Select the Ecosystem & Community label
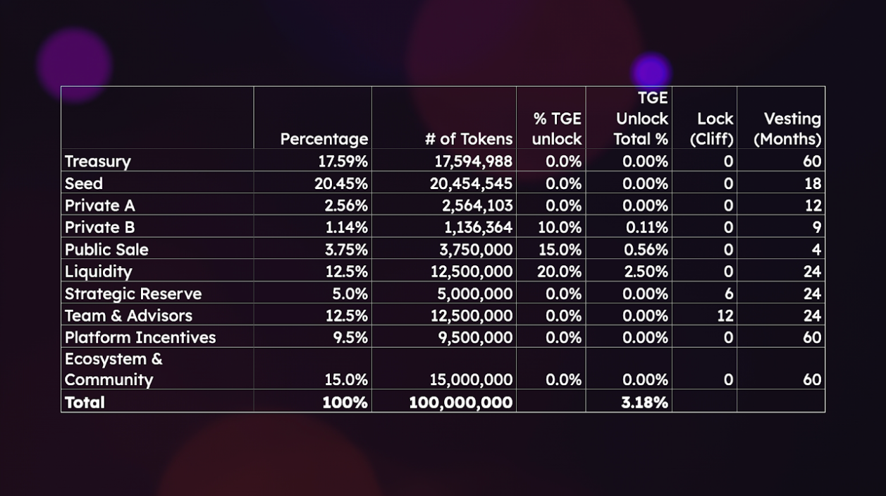 [x=113, y=369]
